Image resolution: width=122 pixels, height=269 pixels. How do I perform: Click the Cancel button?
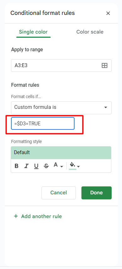pos(58,193)
